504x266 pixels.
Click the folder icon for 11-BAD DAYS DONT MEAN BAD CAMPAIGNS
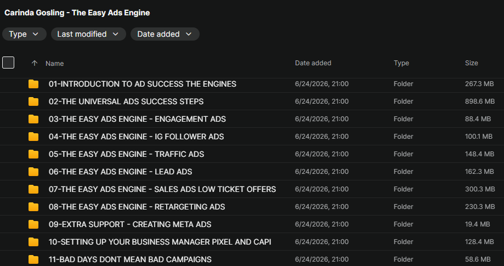(33, 259)
